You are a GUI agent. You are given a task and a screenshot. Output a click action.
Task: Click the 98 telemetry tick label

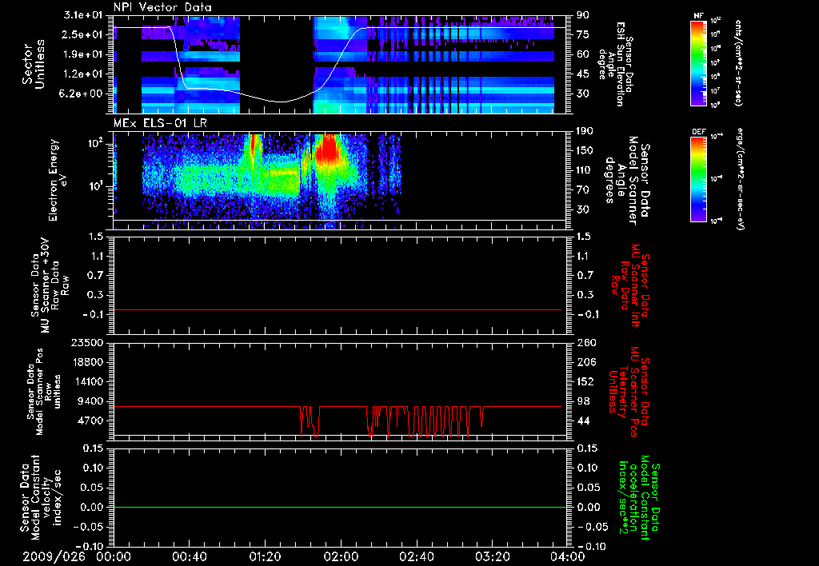point(583,401)
